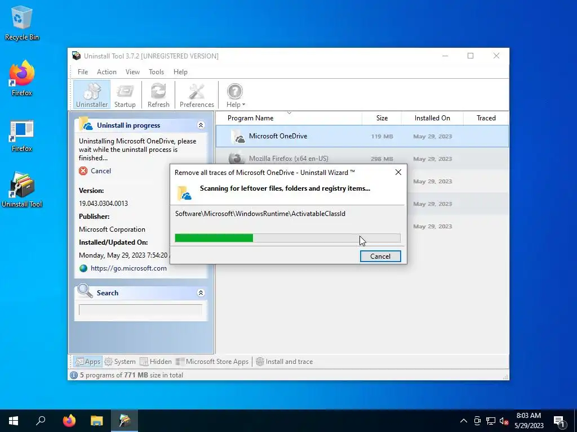Screen dimensions: 577x432
Task: Select the Firefox browser desktop shortcut
Action: (x=22, y=78)
